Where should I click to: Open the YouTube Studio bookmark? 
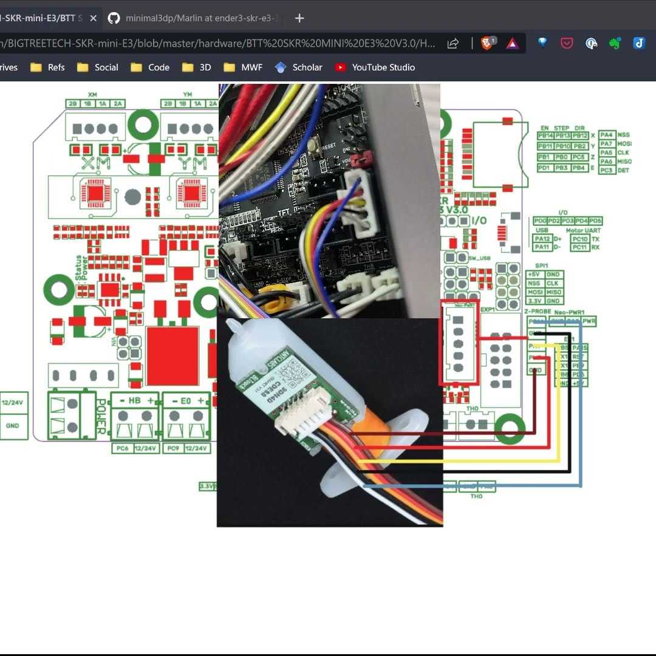click(375, 67)
